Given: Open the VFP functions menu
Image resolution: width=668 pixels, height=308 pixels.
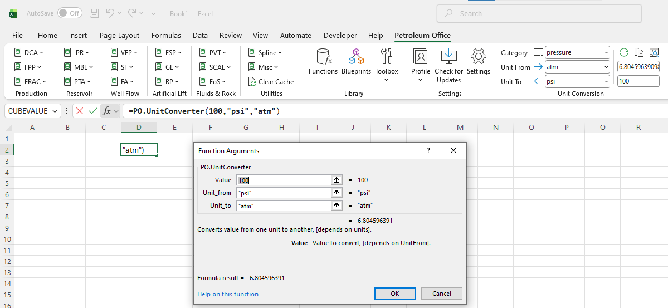Looking at the screenshot, I should [x=124, y=53].
